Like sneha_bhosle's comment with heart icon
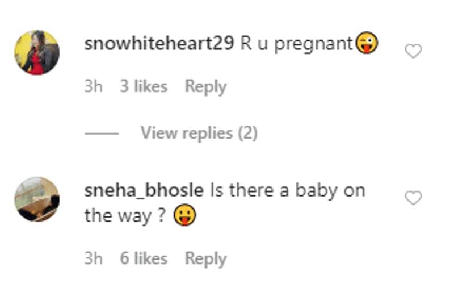The image size is (454, 292). tap(413, 198)
